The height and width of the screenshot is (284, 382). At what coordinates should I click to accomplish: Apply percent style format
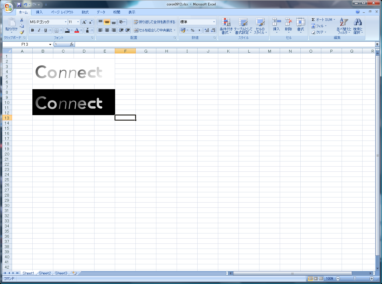tap(193, 30)
